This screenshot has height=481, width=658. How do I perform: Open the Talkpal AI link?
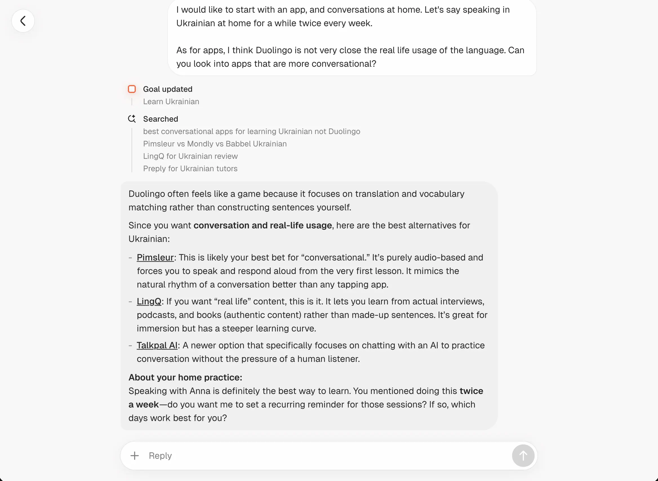pyautogui.click(x=157, y=345)
